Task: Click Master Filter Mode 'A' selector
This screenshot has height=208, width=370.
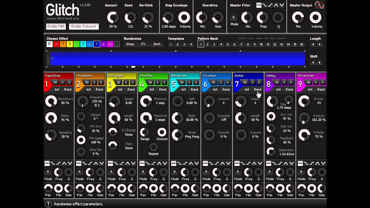Action: coord(234,17)
